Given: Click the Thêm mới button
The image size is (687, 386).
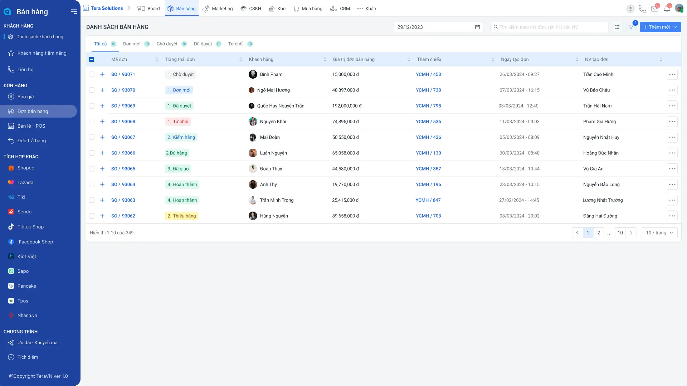Looking at the screenshot, I should tap(660, 27).
